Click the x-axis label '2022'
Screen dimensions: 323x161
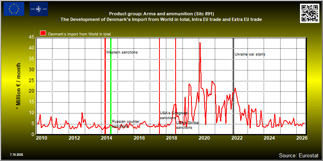coord(237,138)
